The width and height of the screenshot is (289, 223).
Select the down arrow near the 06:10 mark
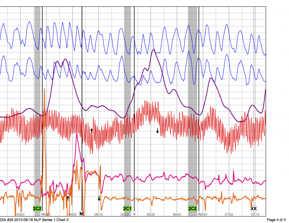tap(99, 198)
